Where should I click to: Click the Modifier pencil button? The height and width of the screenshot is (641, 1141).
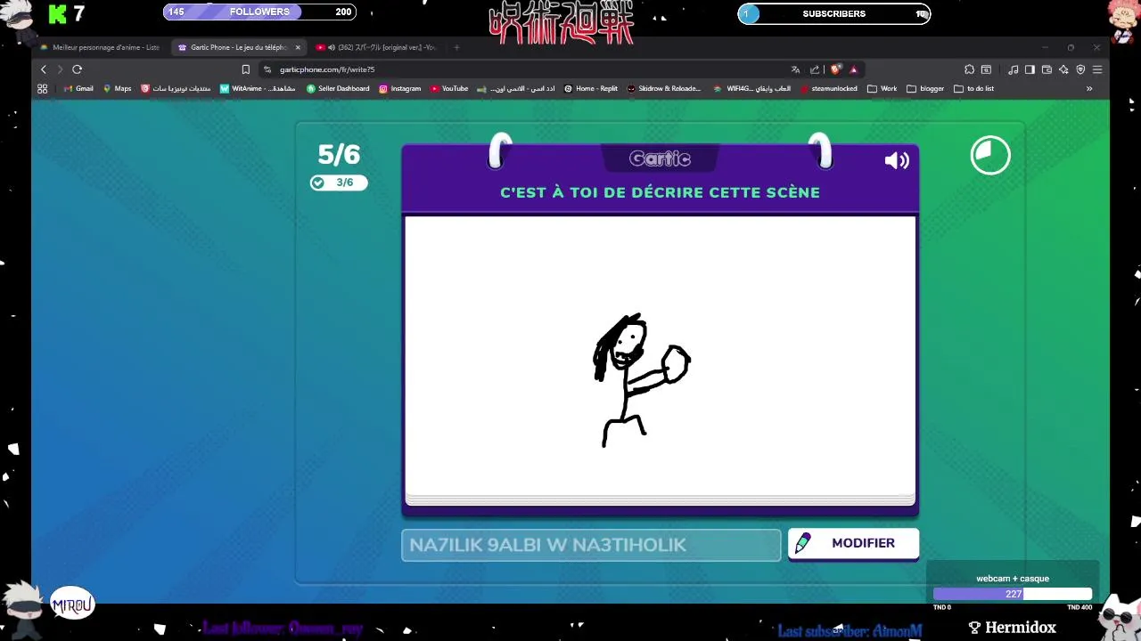pyautogui.click(x=853, y=543)
